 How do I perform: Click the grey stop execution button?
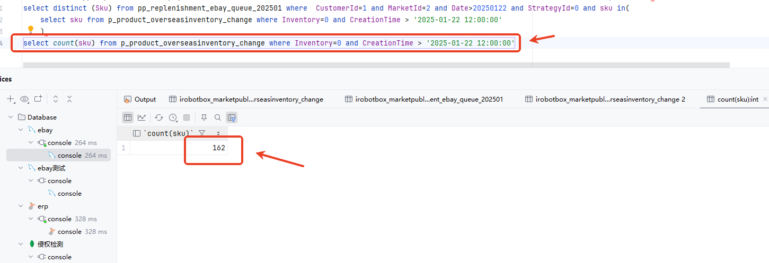187,117
